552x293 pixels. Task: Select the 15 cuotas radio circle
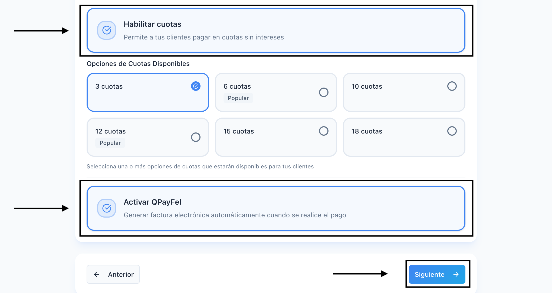coord(324,131)
